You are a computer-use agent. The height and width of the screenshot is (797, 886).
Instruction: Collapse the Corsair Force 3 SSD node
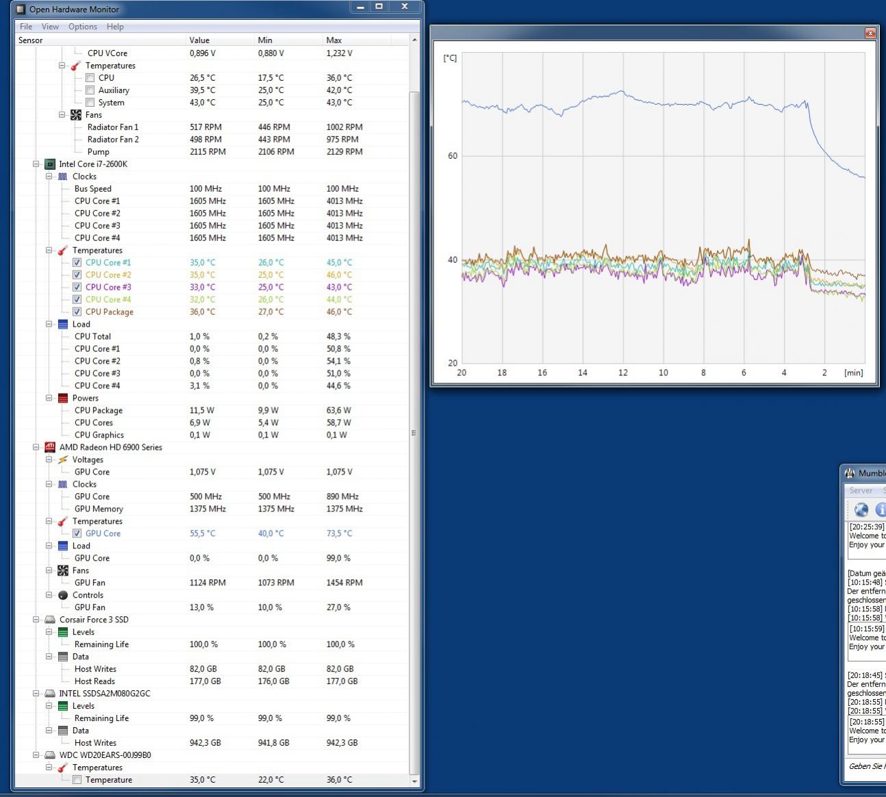[36, 620]
